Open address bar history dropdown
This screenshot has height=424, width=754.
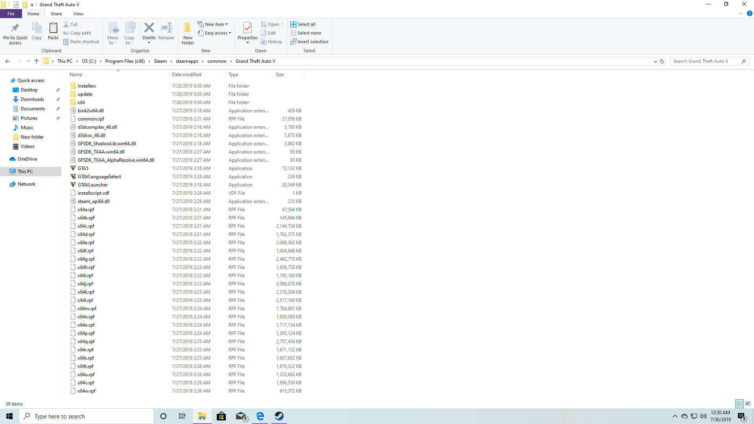click(655, 61)
